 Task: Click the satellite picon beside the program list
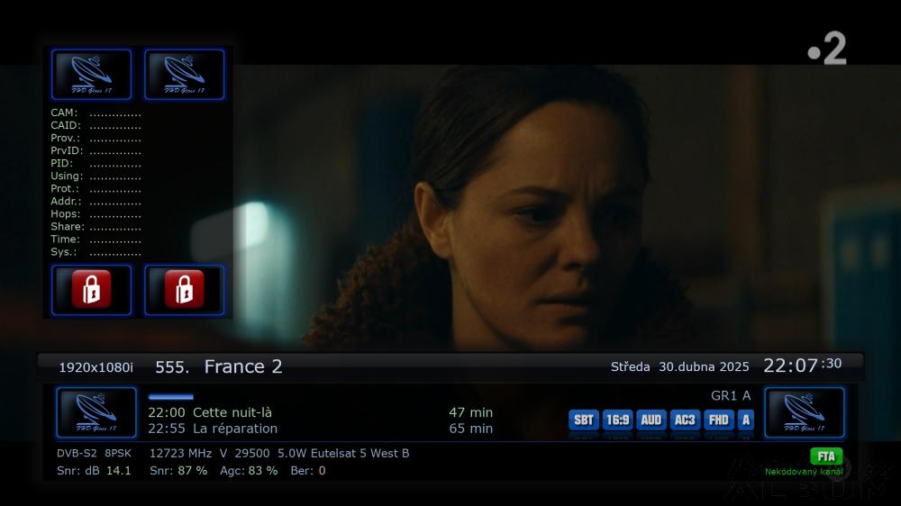click(x=96, y=412)
